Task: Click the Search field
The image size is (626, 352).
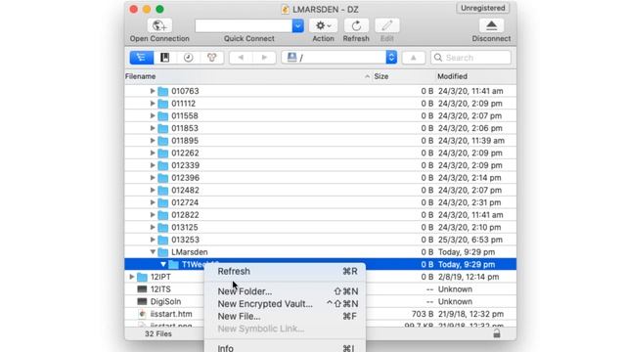Action: [471, 58]
